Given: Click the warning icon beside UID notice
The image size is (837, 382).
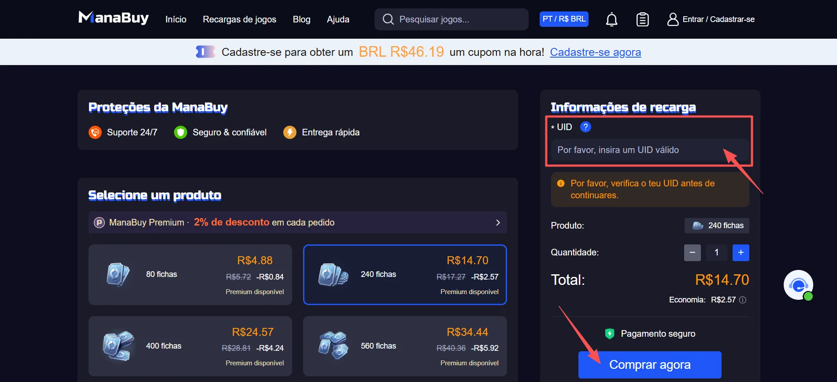Looking at the screenshot, I should point(561,183).
